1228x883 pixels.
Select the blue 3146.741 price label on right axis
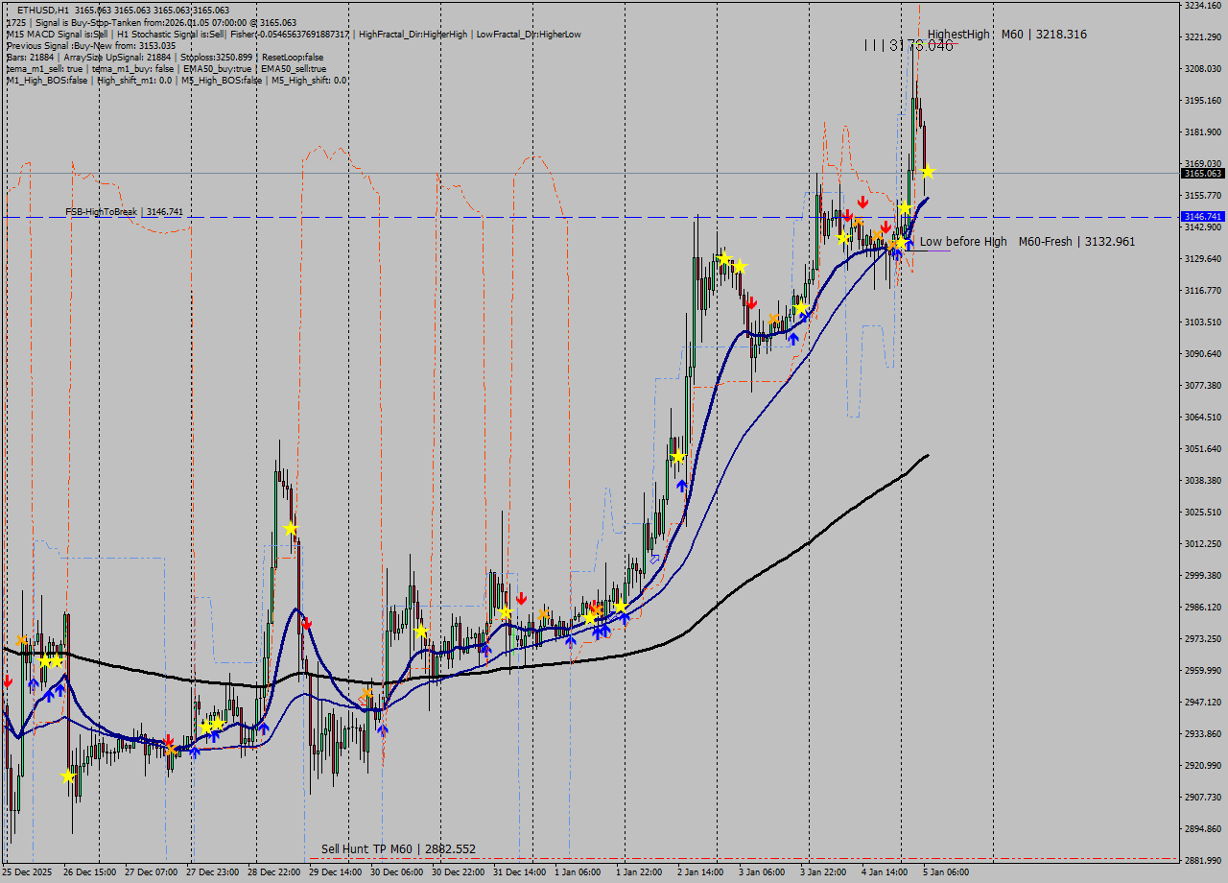point(1202,217)
